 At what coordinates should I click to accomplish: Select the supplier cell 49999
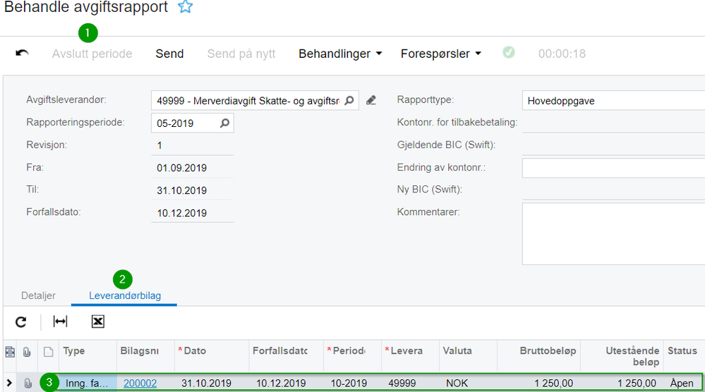pyautogui.click(x=402, y=383)
